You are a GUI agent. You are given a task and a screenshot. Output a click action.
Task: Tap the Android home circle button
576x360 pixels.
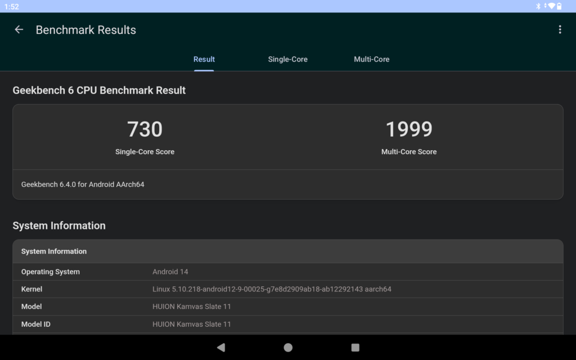(288, 348)
